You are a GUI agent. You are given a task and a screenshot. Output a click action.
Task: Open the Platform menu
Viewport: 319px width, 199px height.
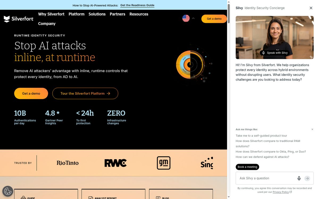coord(77,14)
